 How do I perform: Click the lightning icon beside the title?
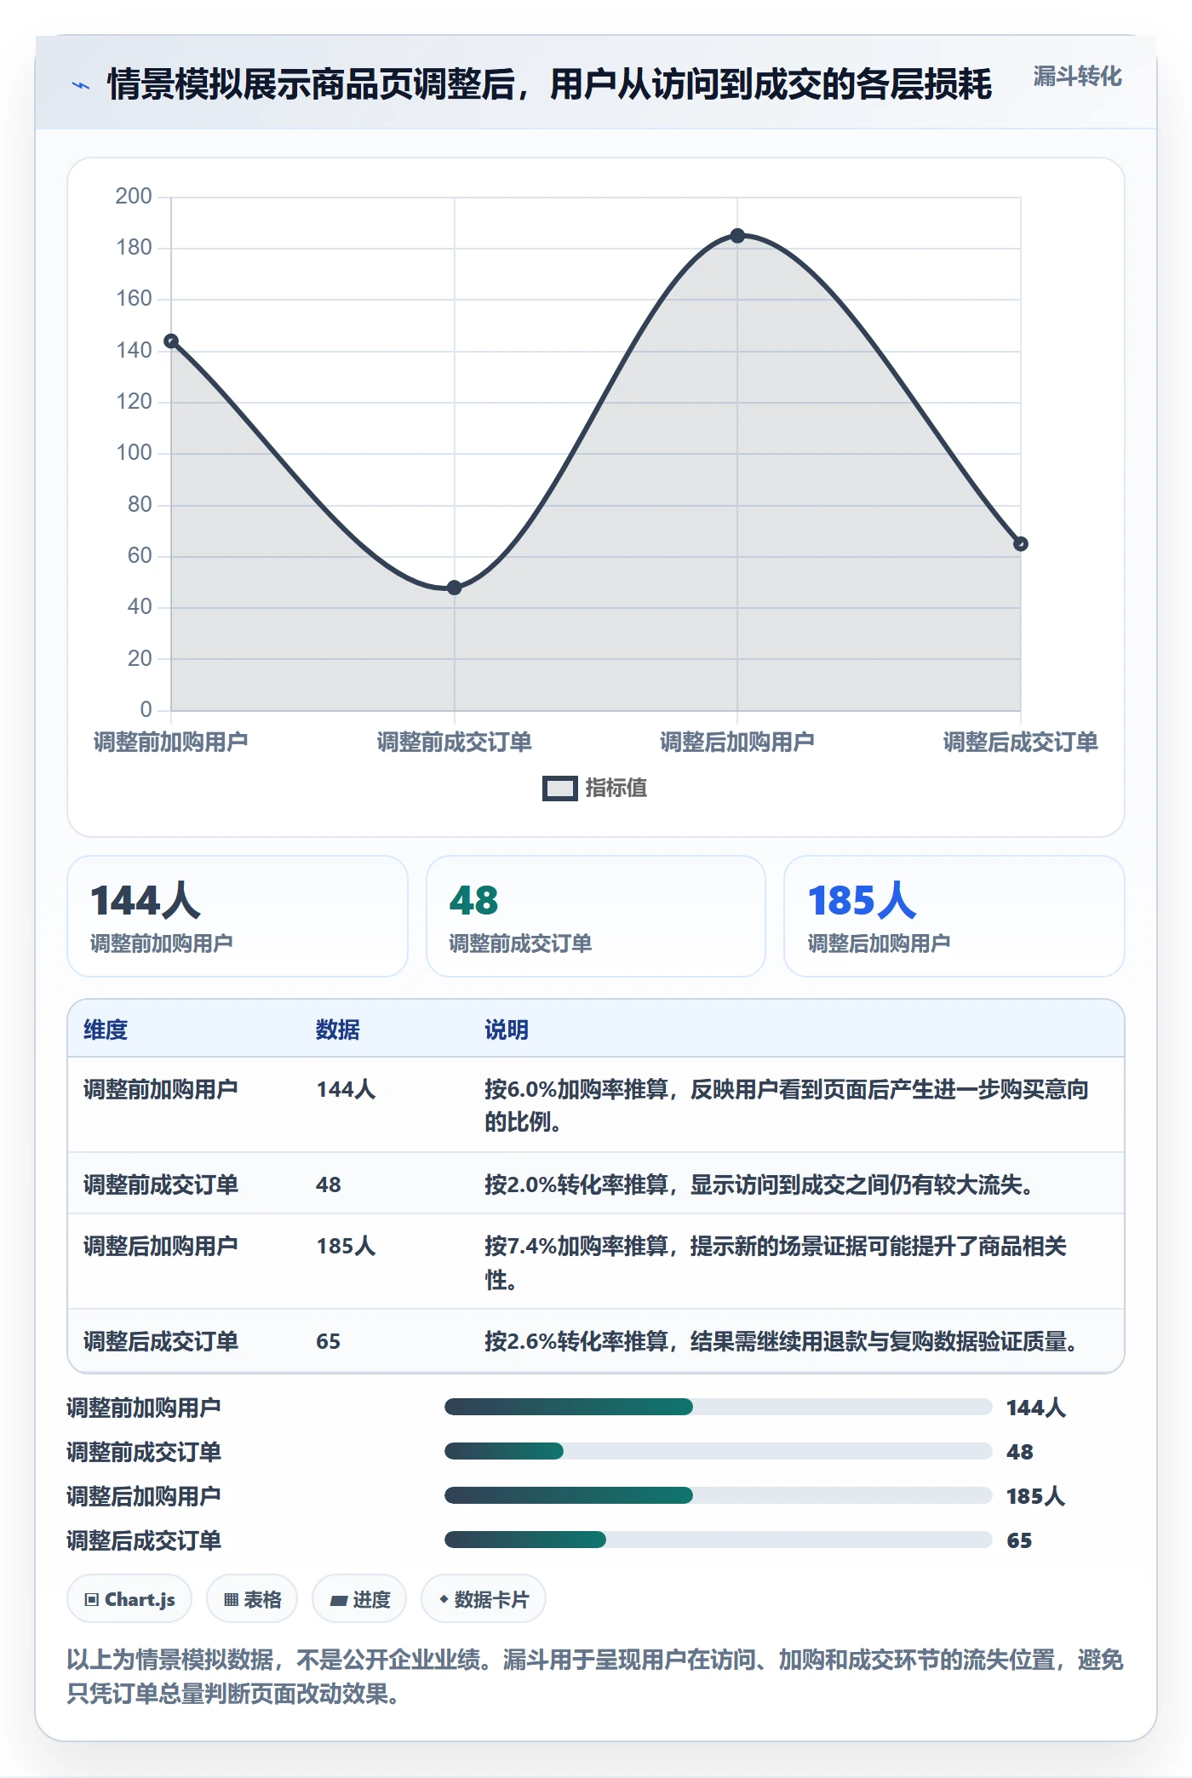(80, 85)
